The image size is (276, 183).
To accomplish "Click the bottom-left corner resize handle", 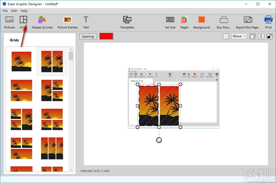I will tap(137, 127).
